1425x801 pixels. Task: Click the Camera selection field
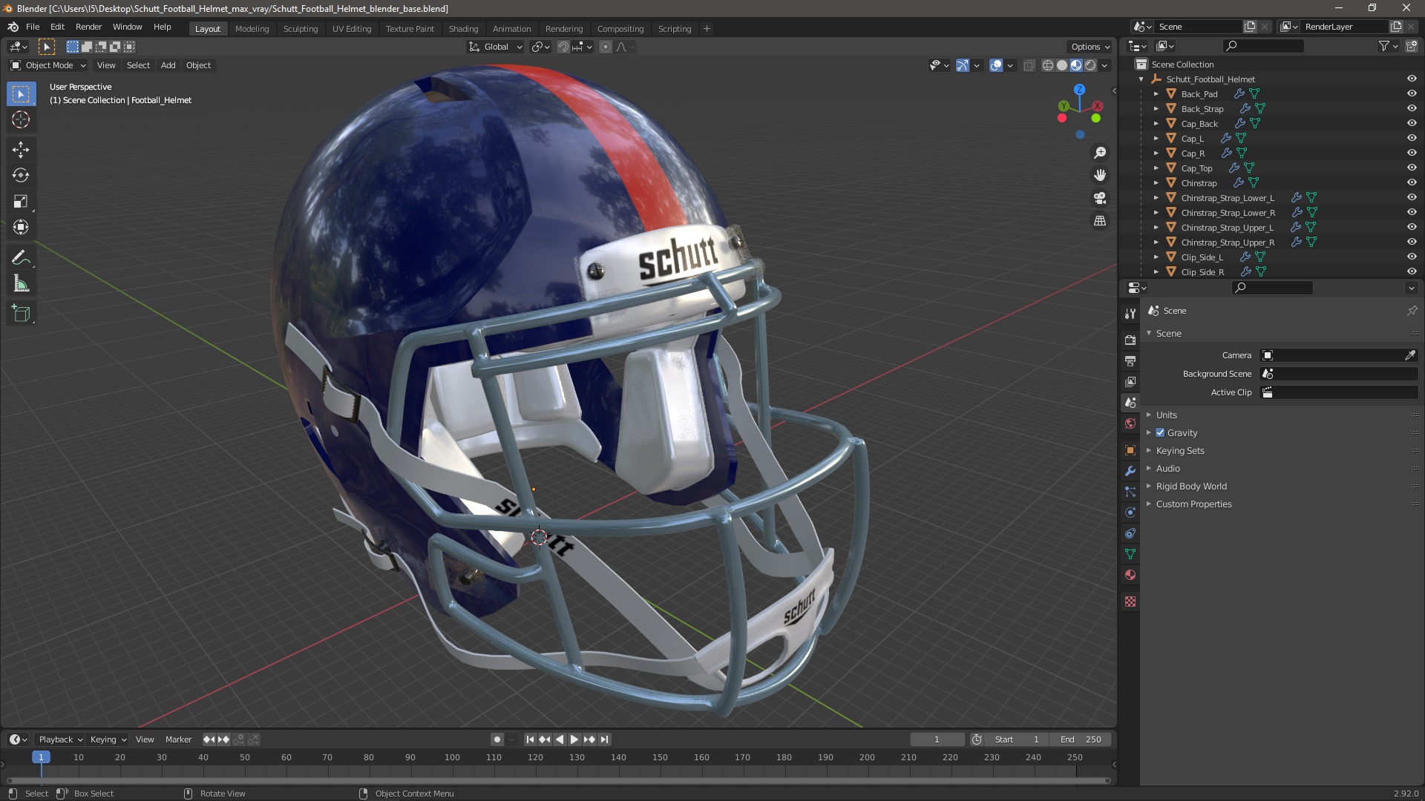point(1331,355)
